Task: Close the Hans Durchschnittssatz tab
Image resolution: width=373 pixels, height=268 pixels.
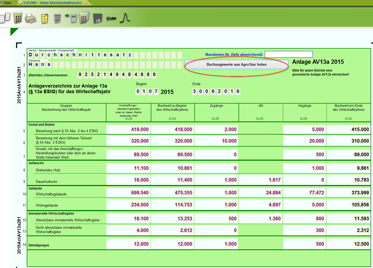Action: click(85, 2)
